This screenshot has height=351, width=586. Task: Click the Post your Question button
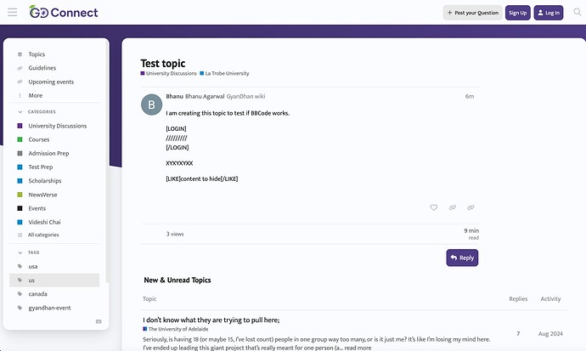pos(473,13)
